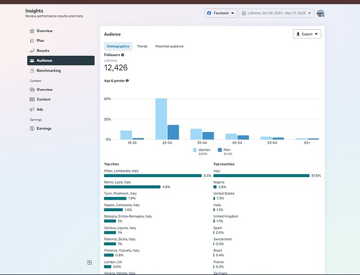Switch to the Potential audience tab
Screen dimensions: 360x275
169,47
